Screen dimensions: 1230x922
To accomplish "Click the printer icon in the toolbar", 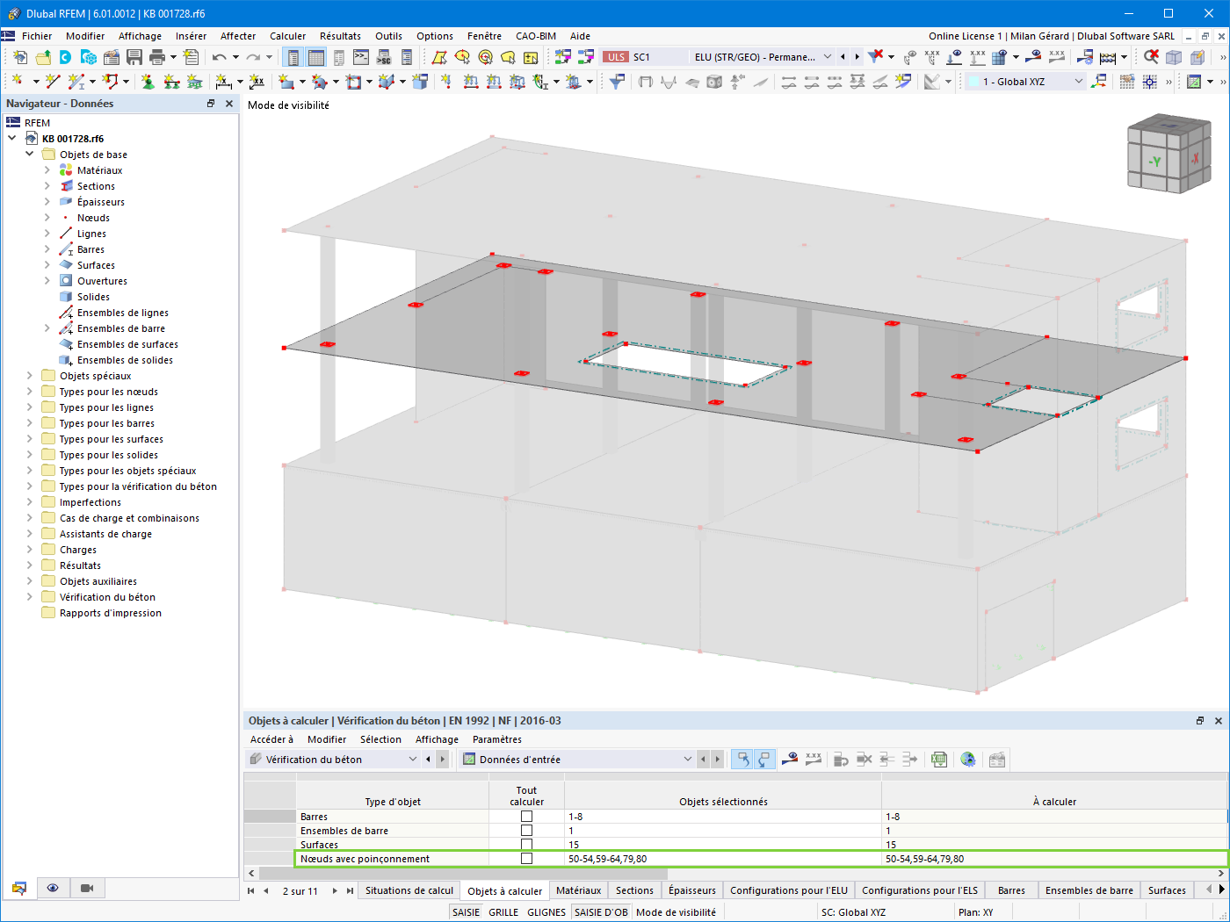I will [x=157, y=57].
